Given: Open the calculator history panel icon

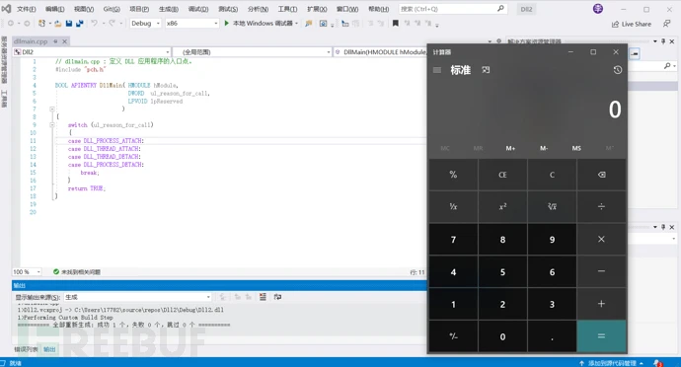Looking at the screenshot, I should click(x=618, y=70).
